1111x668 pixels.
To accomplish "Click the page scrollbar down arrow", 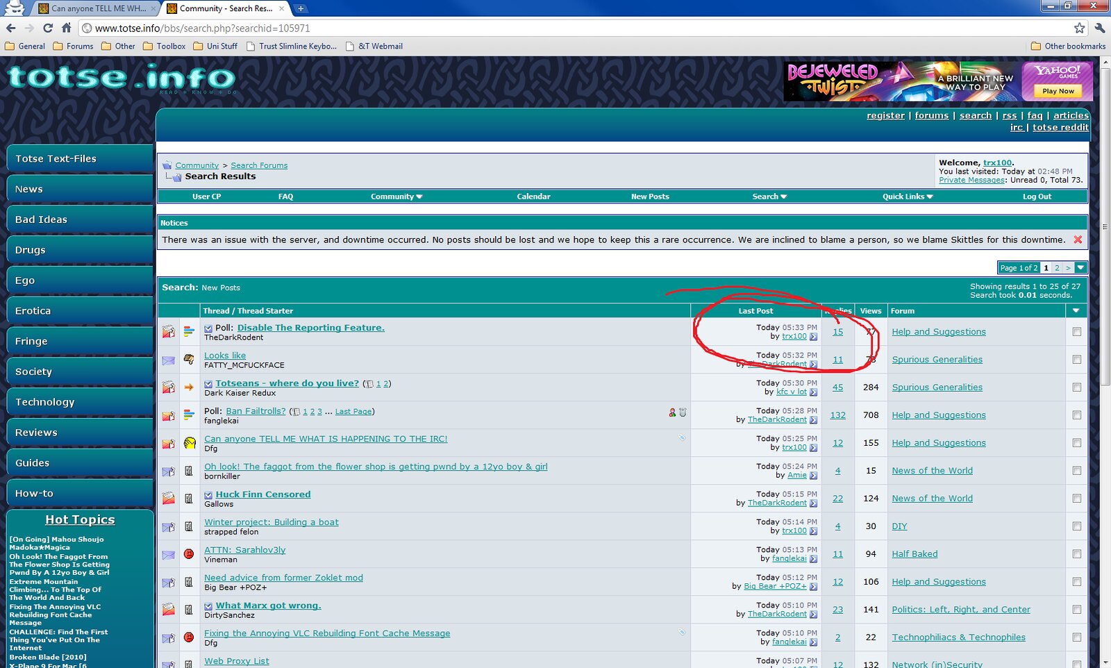I will click(x=1104, y=662).
